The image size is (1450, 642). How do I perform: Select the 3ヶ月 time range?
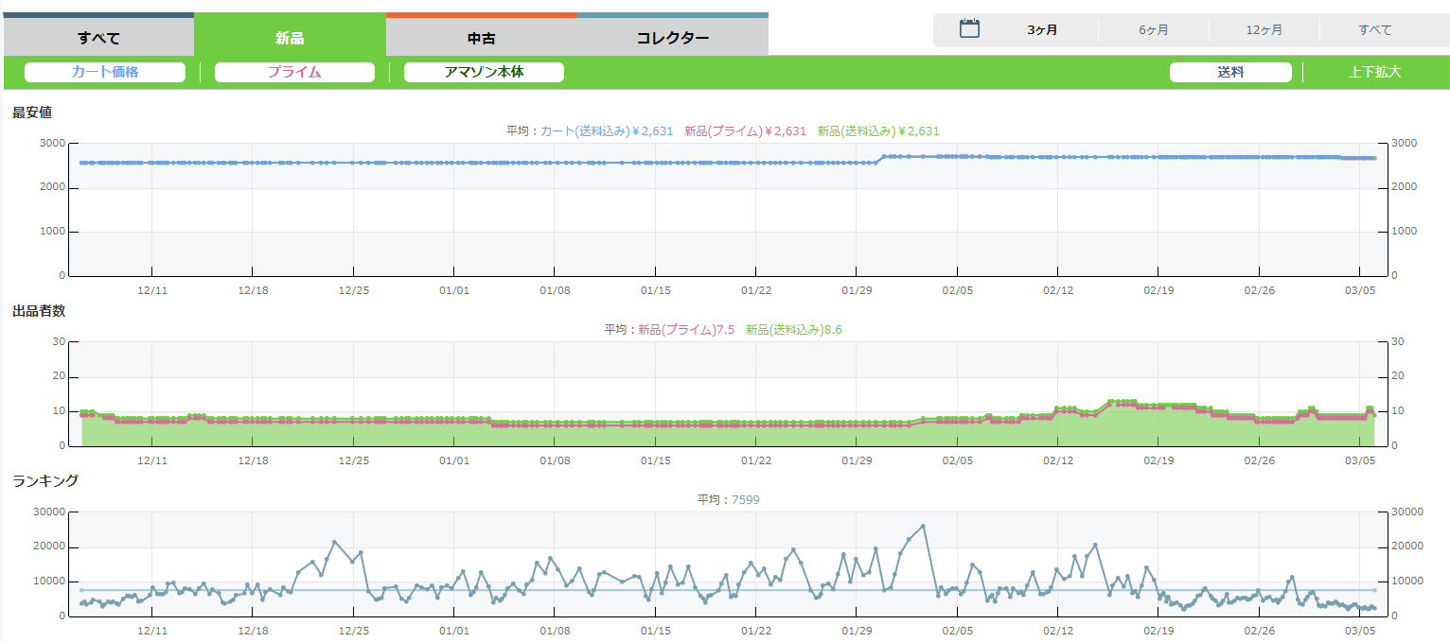click(1042, 30)
